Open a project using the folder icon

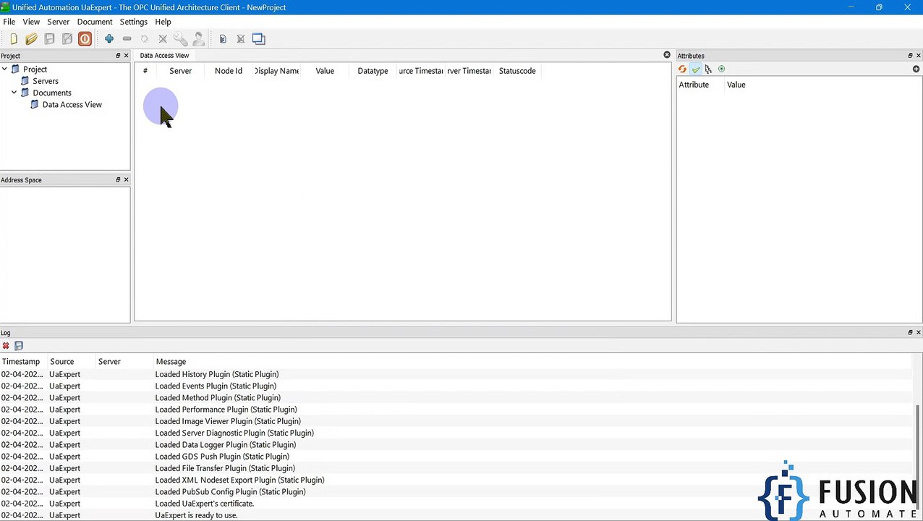pyautogui.click(x=31, y=39)
